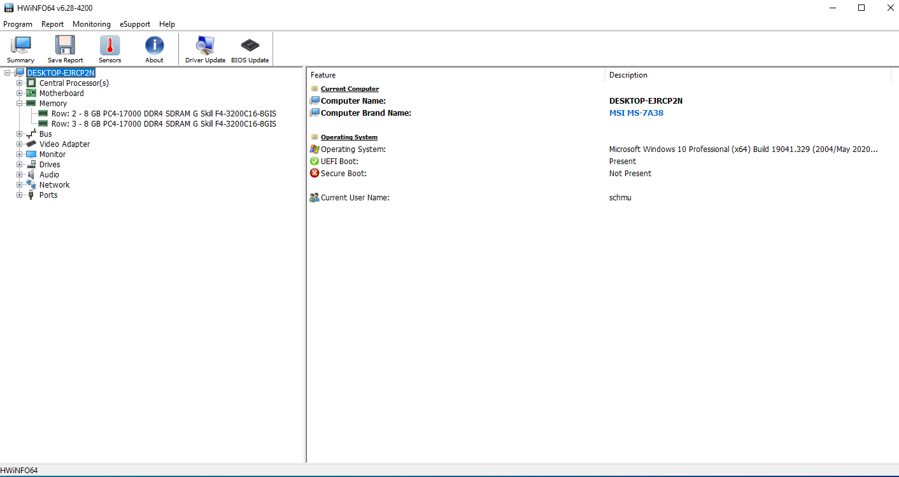
Task: Click the Network tree icon
Action: click(31, 184)
